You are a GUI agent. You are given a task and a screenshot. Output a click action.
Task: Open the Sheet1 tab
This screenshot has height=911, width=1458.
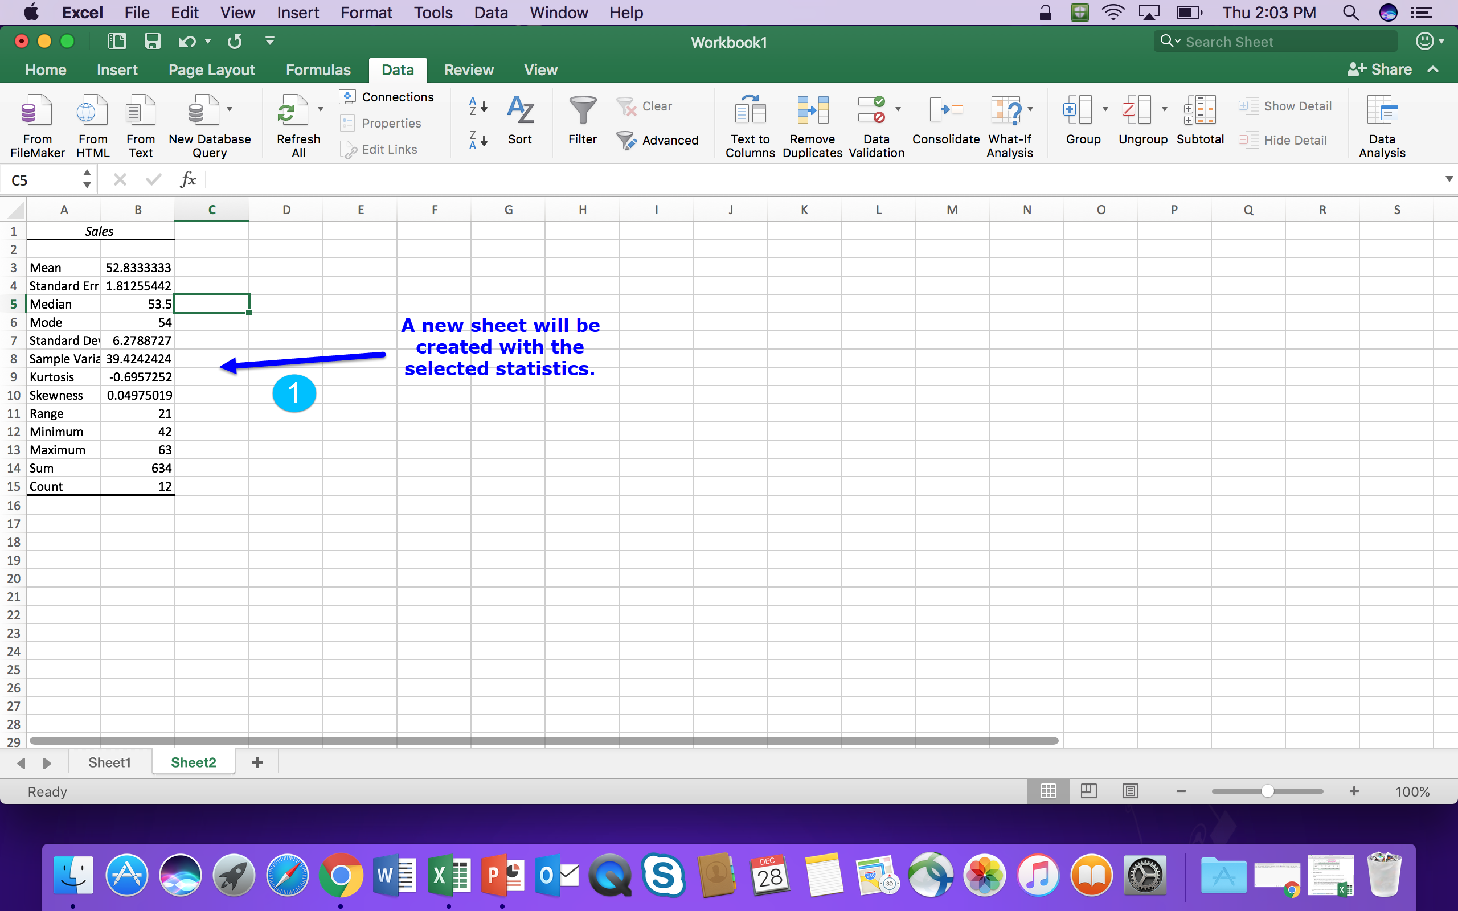[x=109, y=762]
